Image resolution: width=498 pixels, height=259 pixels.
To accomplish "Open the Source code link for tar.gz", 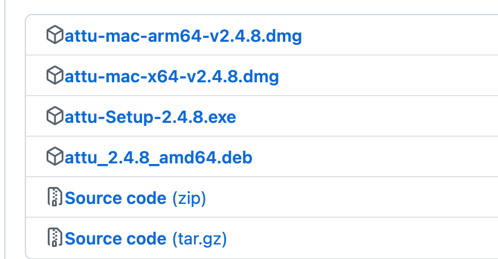I will (x=115, y=238).
